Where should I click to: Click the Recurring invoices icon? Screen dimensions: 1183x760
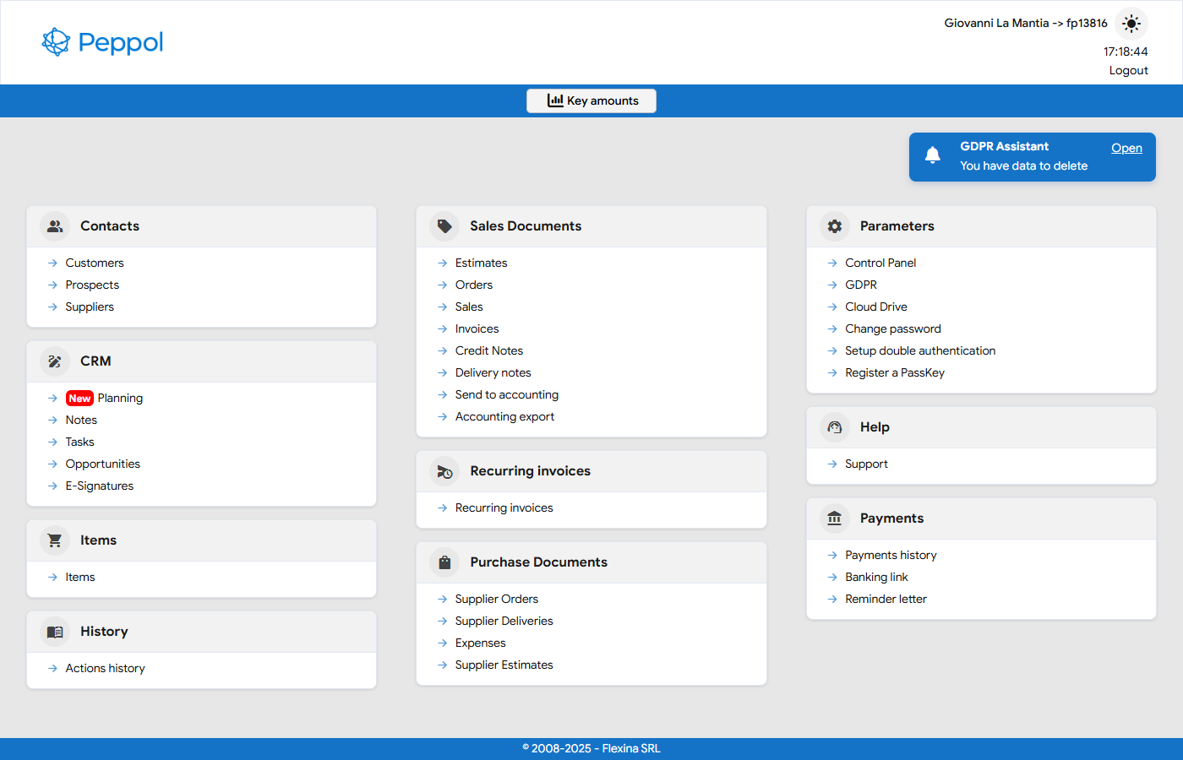coord(444,471)
